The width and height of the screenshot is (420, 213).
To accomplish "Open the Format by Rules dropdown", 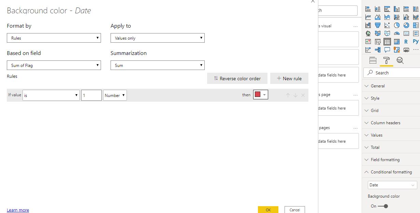I will (54, 38).
